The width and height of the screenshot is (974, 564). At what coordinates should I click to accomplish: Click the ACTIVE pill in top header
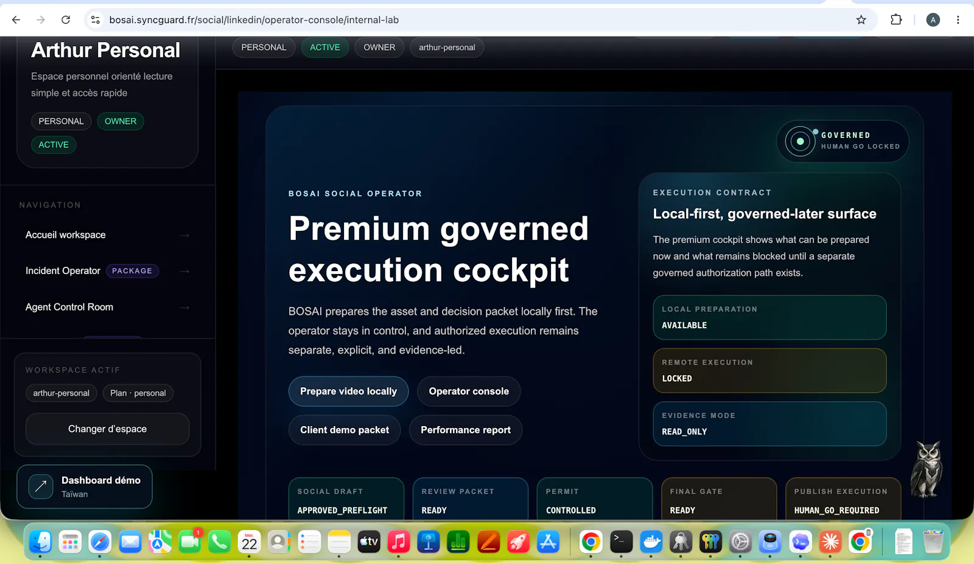325,47
